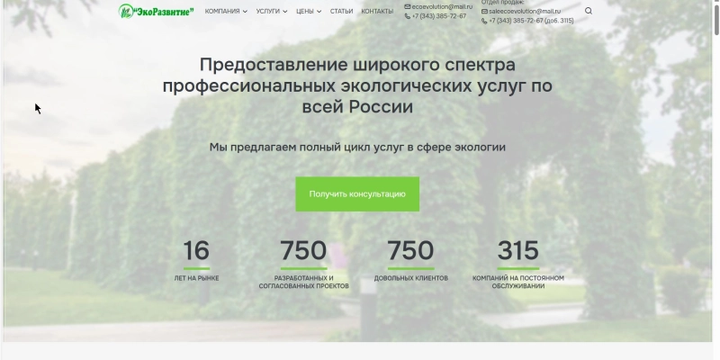720x360 pixels.
Task: Expand the Цены dropdown chevron
Action: (319, 12)
